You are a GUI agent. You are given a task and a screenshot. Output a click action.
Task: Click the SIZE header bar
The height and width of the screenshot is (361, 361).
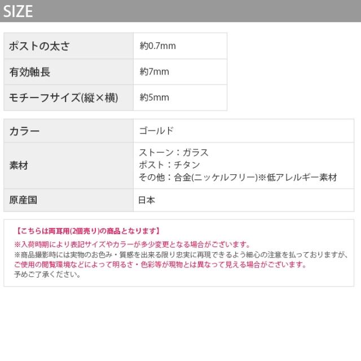click(180, 11)
